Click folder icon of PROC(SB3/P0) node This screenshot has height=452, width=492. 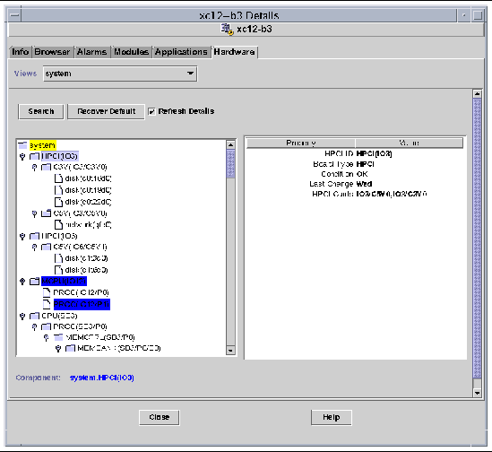46,326
